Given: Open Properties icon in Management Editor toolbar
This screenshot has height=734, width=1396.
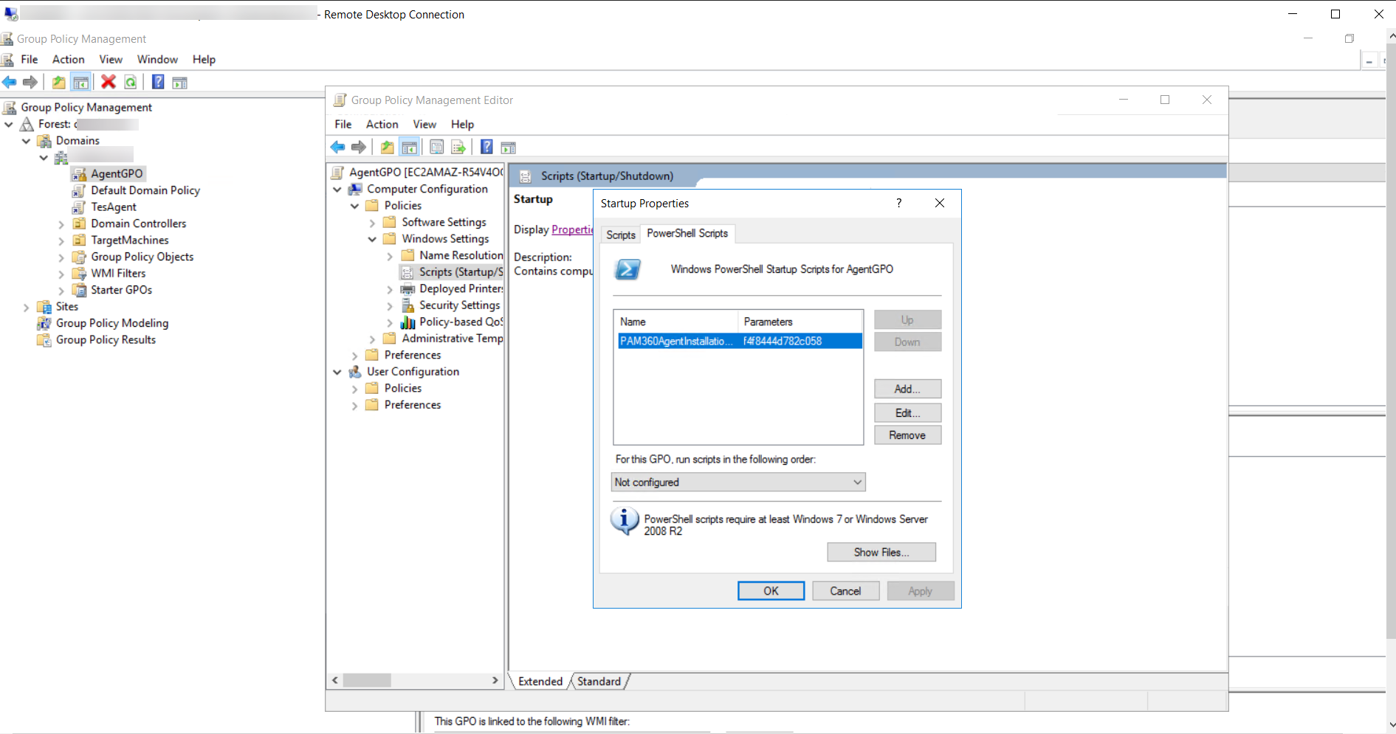Looking at the screenshot, I should click(437, 147).
